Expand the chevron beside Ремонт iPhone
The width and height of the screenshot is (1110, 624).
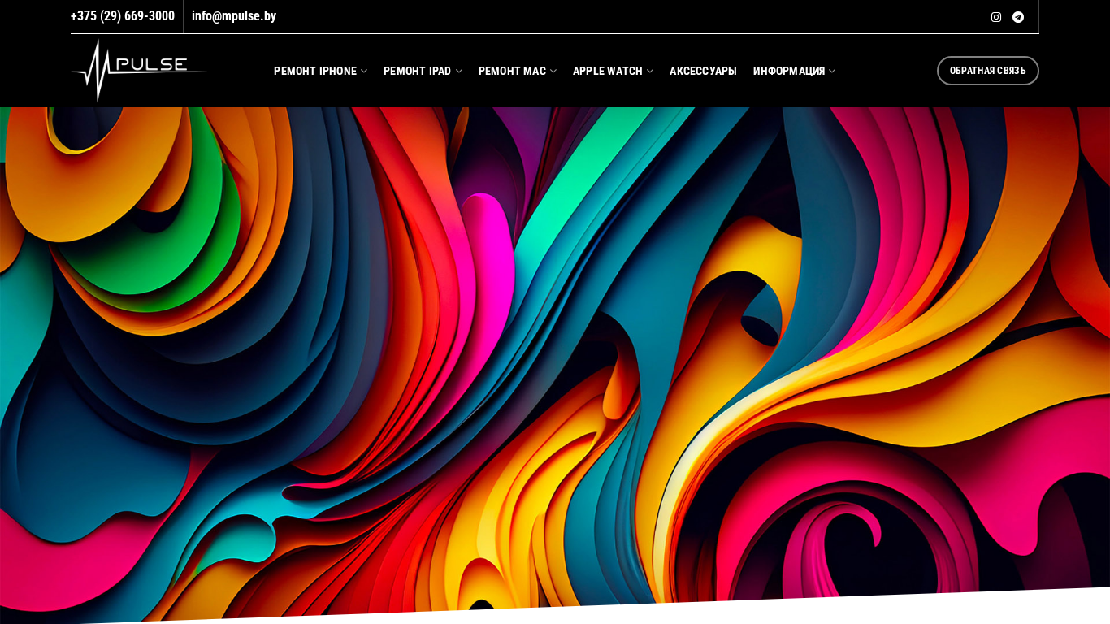[364, 71]
